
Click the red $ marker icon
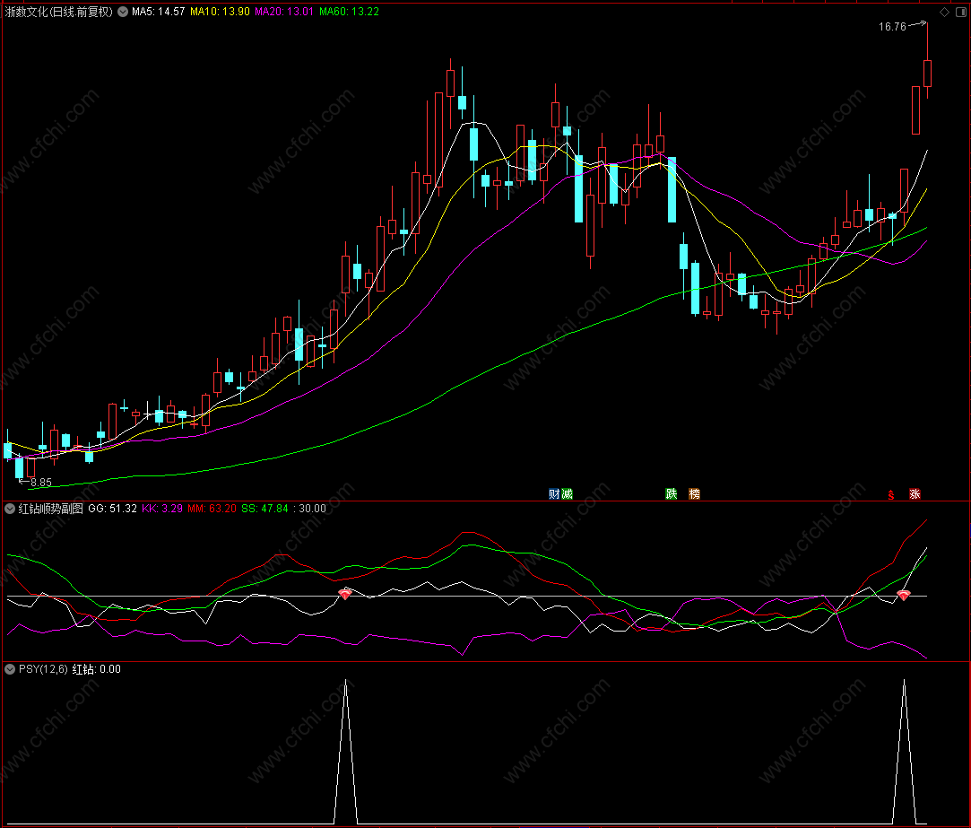891,494
